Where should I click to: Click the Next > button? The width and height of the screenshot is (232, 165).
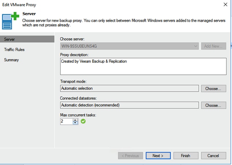pyautogui.click(x=158, y=156)
